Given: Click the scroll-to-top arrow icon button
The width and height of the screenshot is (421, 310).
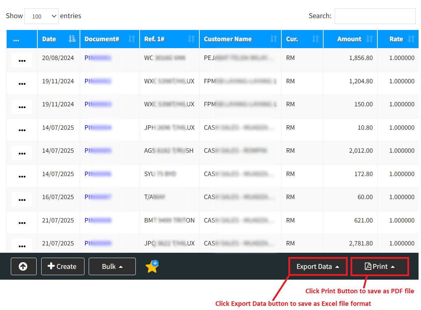Looking at the screenshot, I should coord(23,266).
